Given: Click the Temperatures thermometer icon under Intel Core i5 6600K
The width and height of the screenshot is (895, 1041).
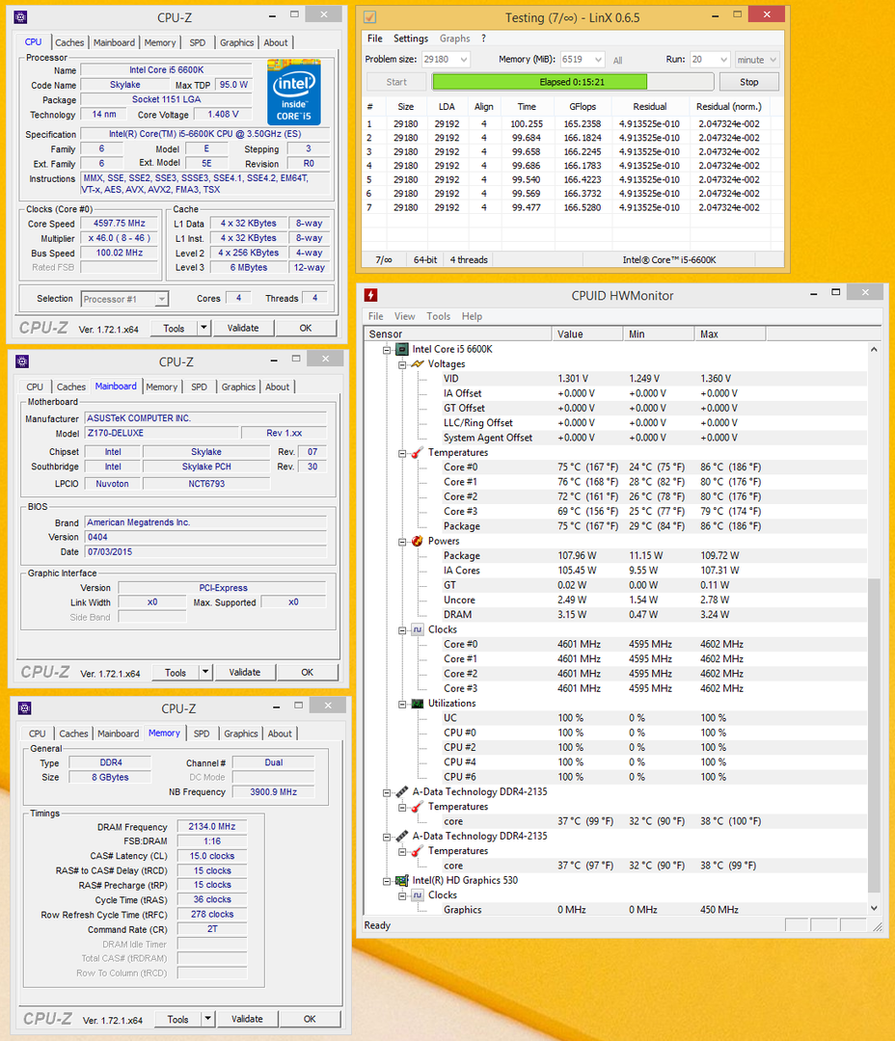Looking at the screenshot, I should coord(417,453).
